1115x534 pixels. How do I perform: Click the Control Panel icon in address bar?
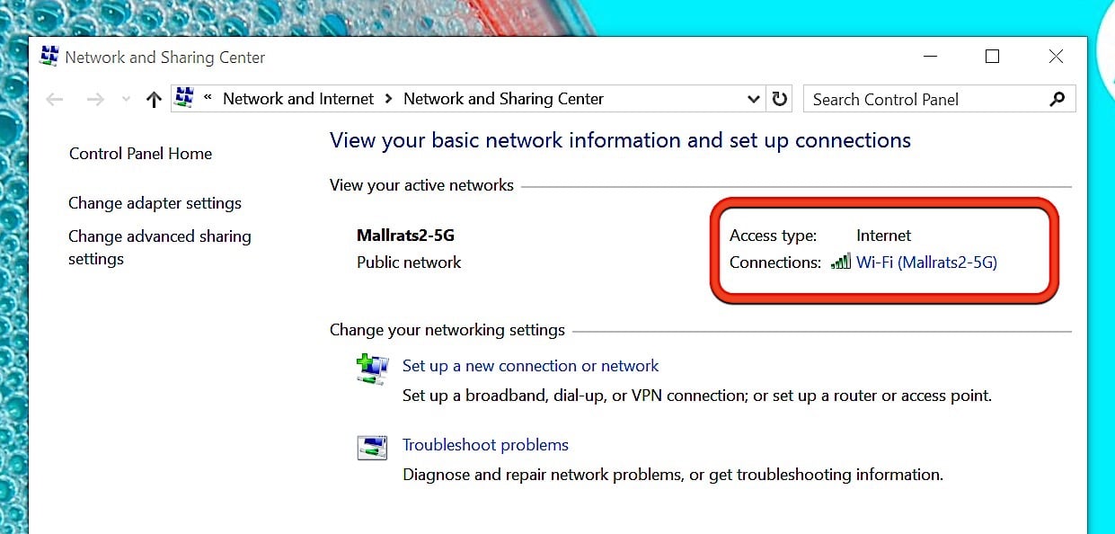click(185, 98)
